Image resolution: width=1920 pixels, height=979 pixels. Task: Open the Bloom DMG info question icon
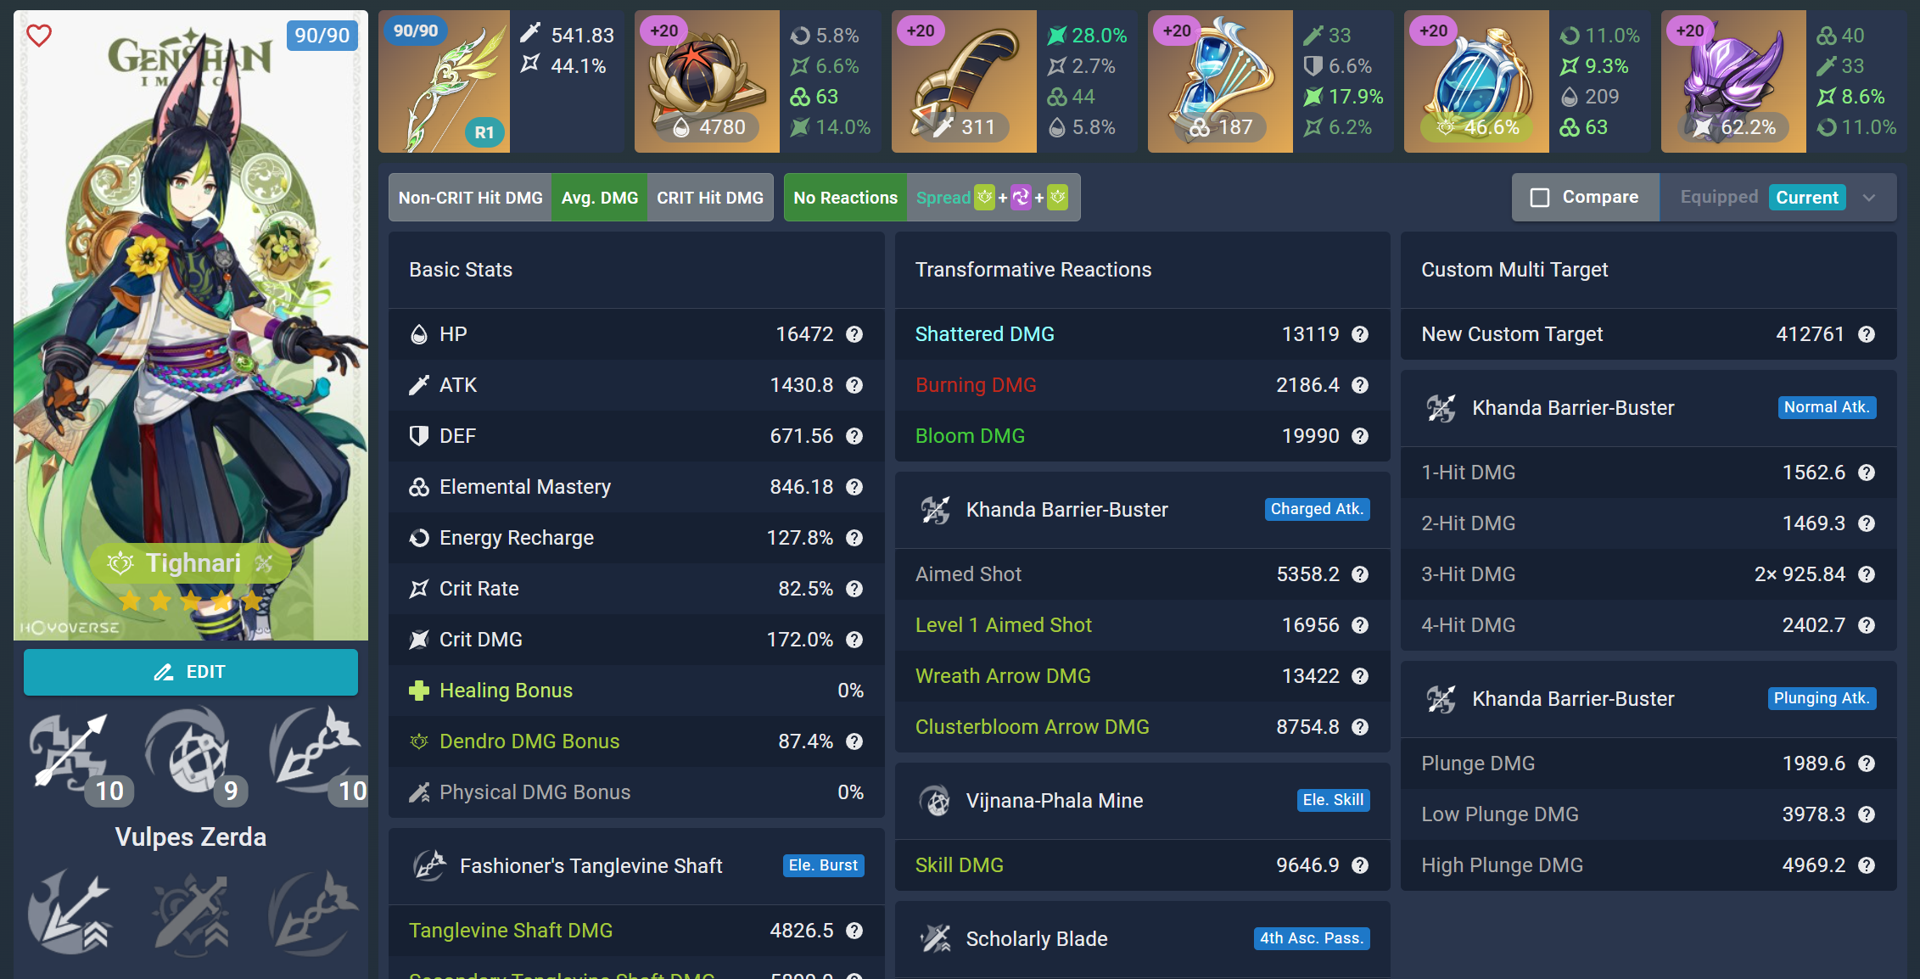(1360, 436)
